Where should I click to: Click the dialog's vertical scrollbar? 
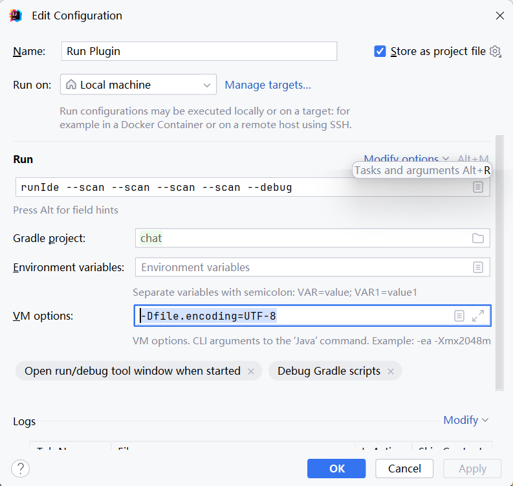(x=499, y=259)
